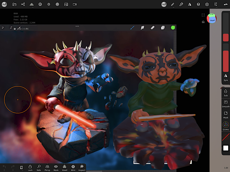This screenshot has width=230, height=172.
Task: Click the redo arrow
Action: (13, 167)
